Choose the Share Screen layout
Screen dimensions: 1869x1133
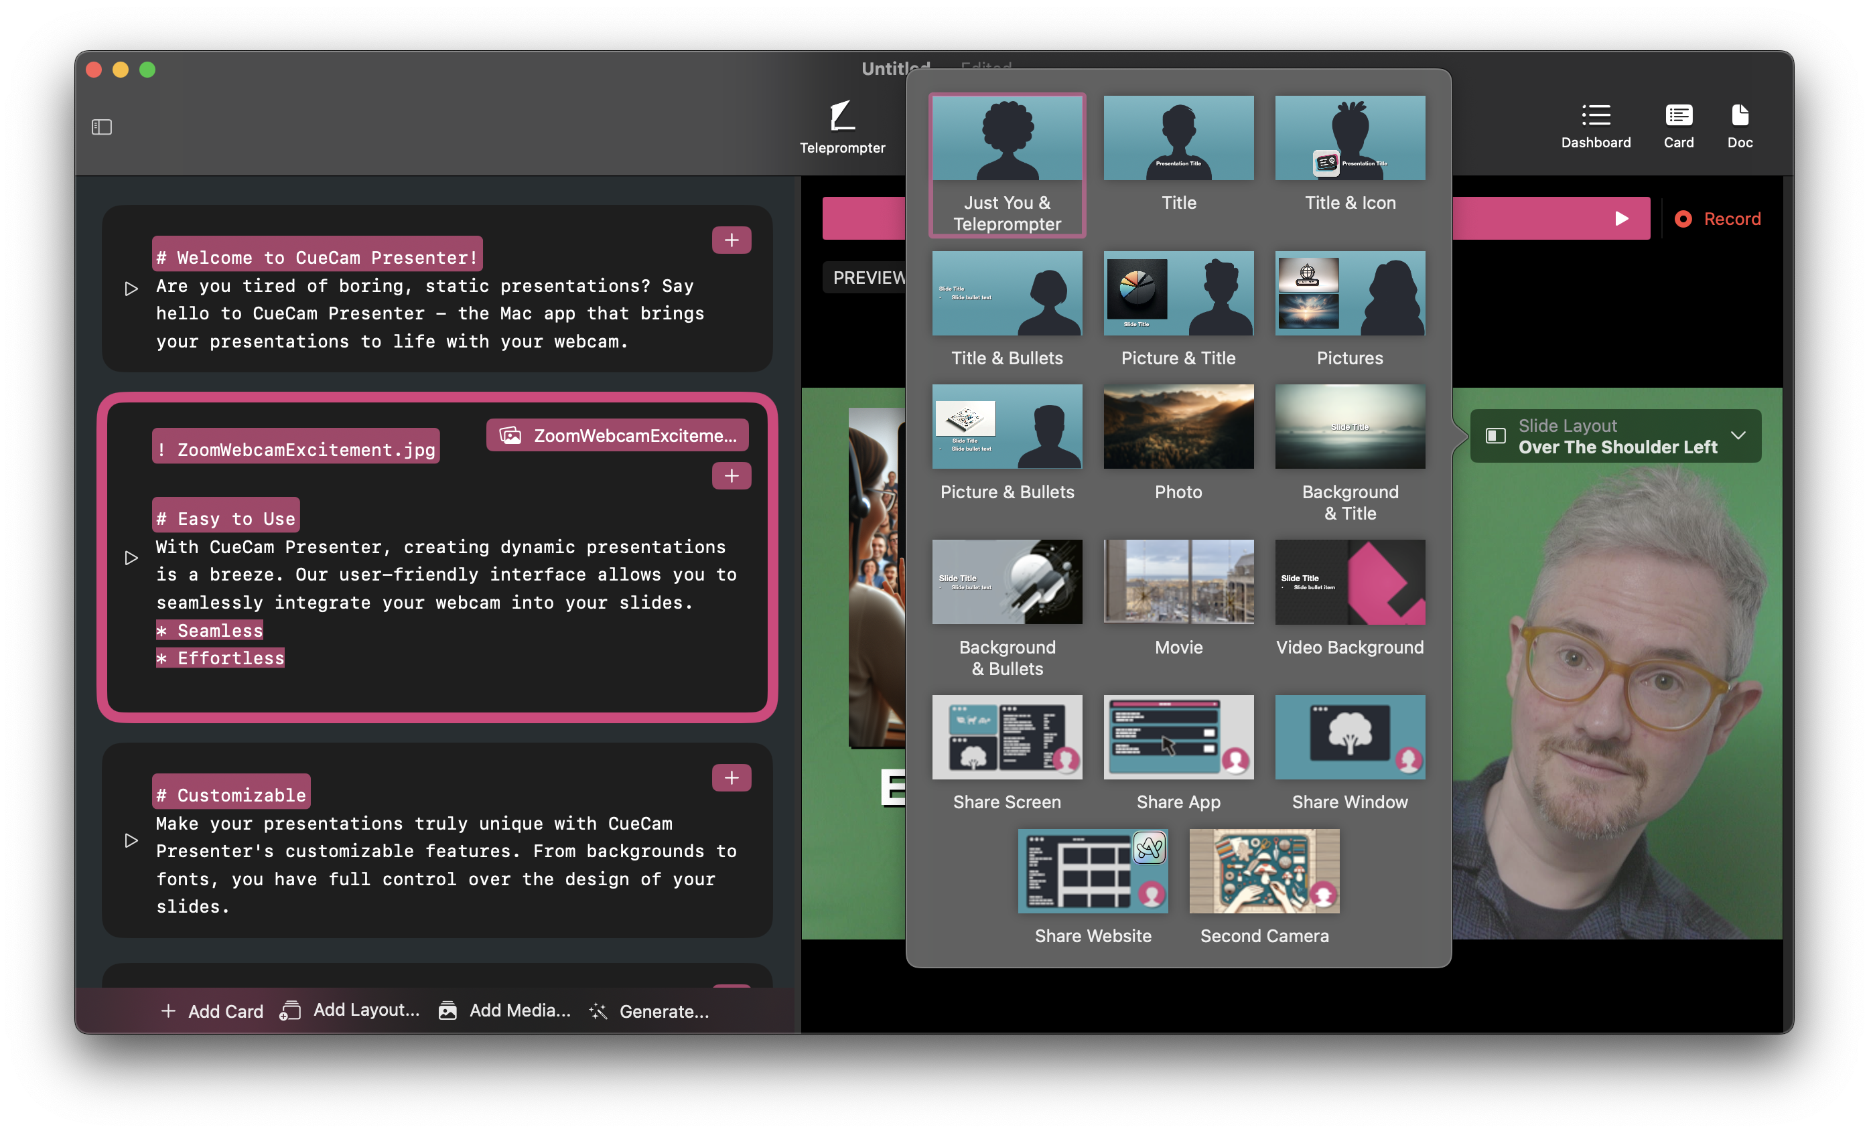[x=1007, y=754]
